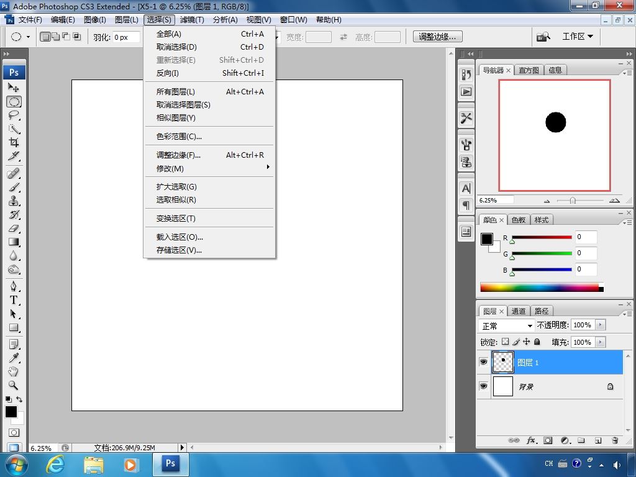Image resolution: width=636 pixels, height=477 pixels.
Task: Switch to the 通道 channels tab
Action: [x=519, y=311]
